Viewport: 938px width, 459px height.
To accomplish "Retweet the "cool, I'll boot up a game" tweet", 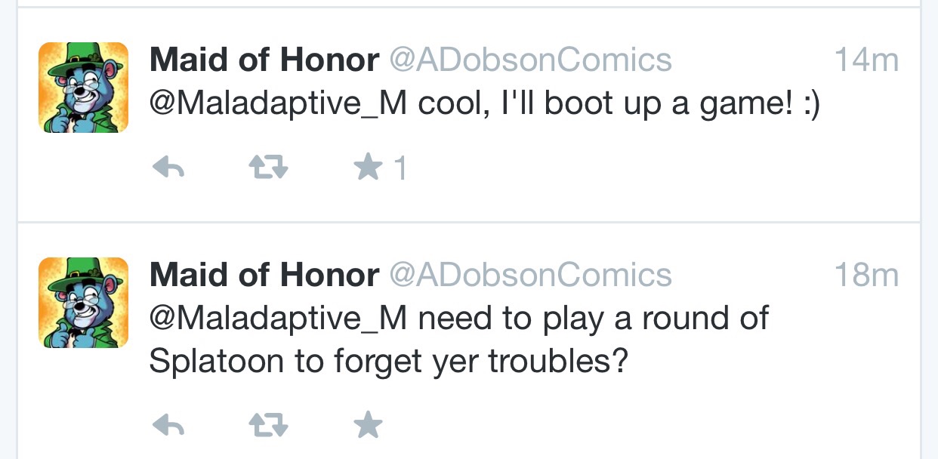I will [x=268, y=168].
